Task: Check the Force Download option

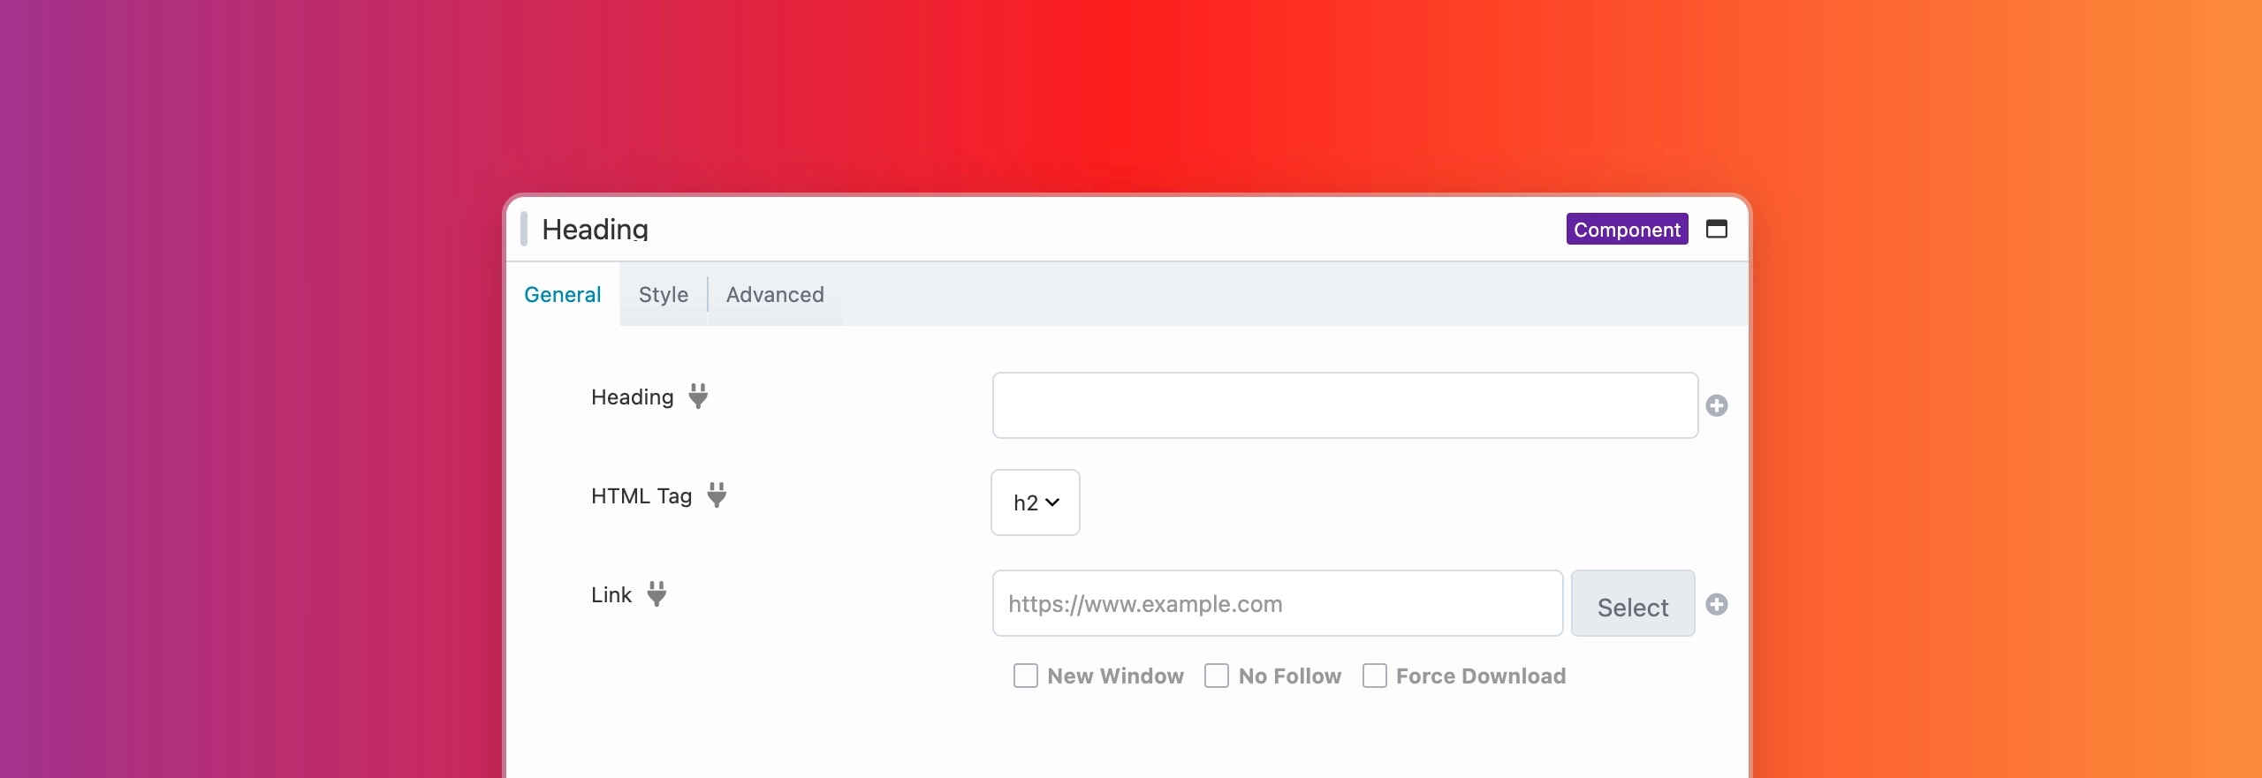Action: [x=1374, y=676]
